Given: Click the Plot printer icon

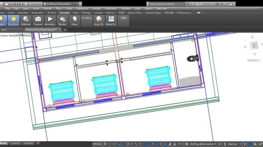Looking at the screenshot, I should [26, 4].
